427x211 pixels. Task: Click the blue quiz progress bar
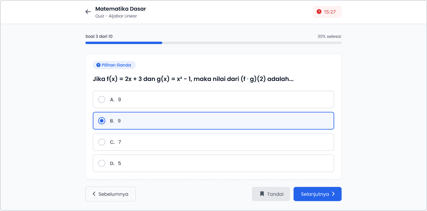point(124,43)
